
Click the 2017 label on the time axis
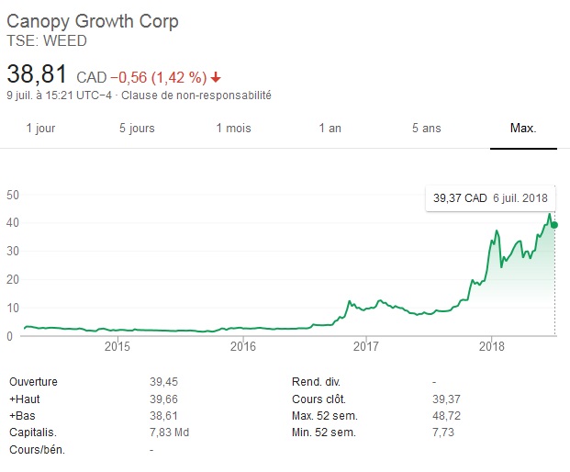[x=366, y=346]
